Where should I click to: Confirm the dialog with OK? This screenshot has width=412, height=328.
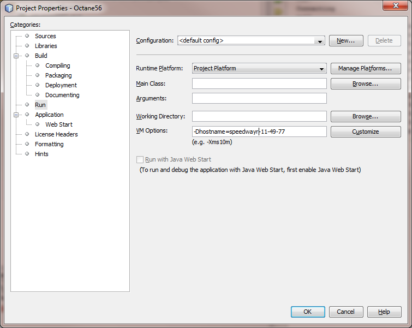308,312
